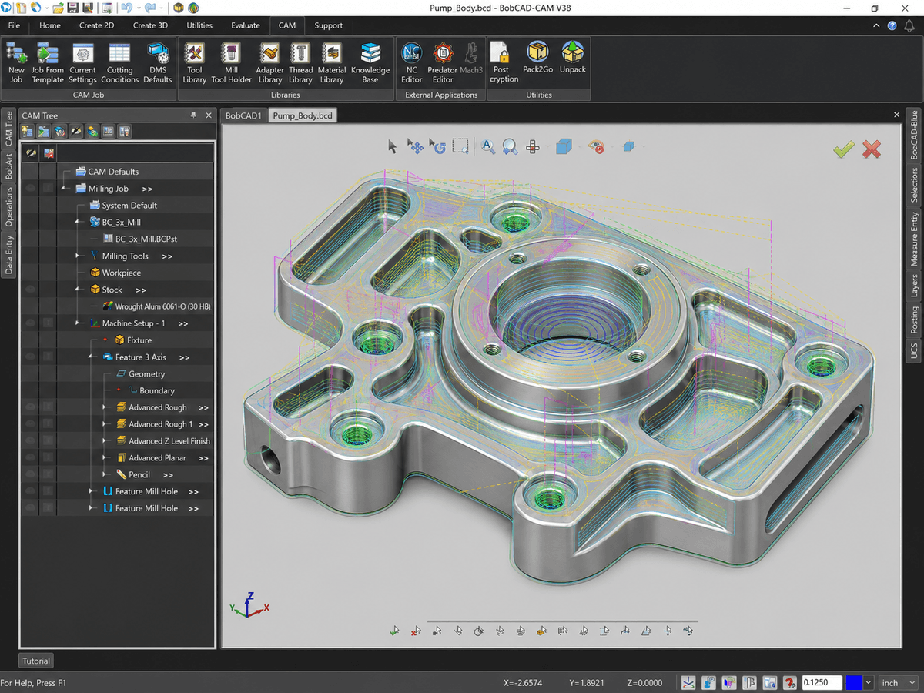Screen dimensions: 924x693
Task: Toggle visibility eye for Pencil row
Action: pos(31,475)
